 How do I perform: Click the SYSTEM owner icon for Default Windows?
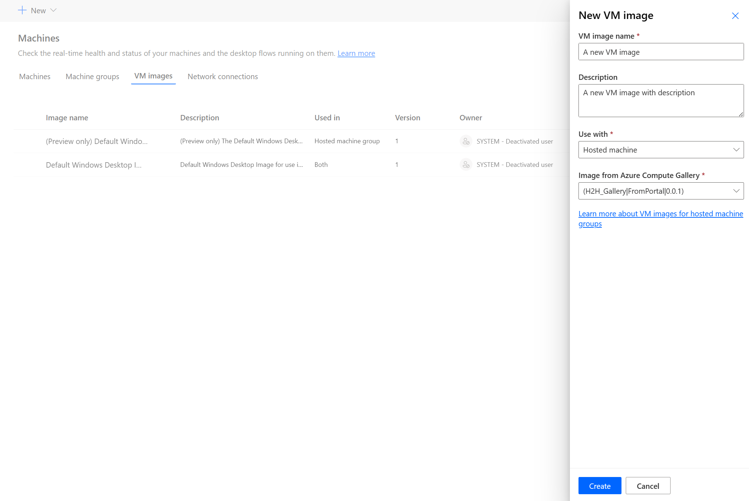[x=465, y=164]
